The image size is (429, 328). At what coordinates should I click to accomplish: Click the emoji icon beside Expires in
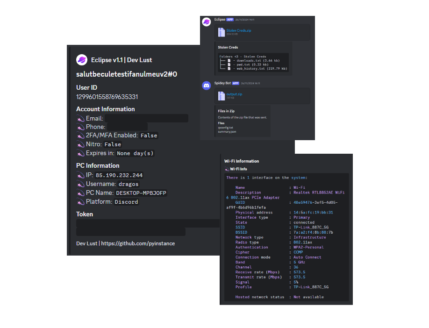pos(80,153)
